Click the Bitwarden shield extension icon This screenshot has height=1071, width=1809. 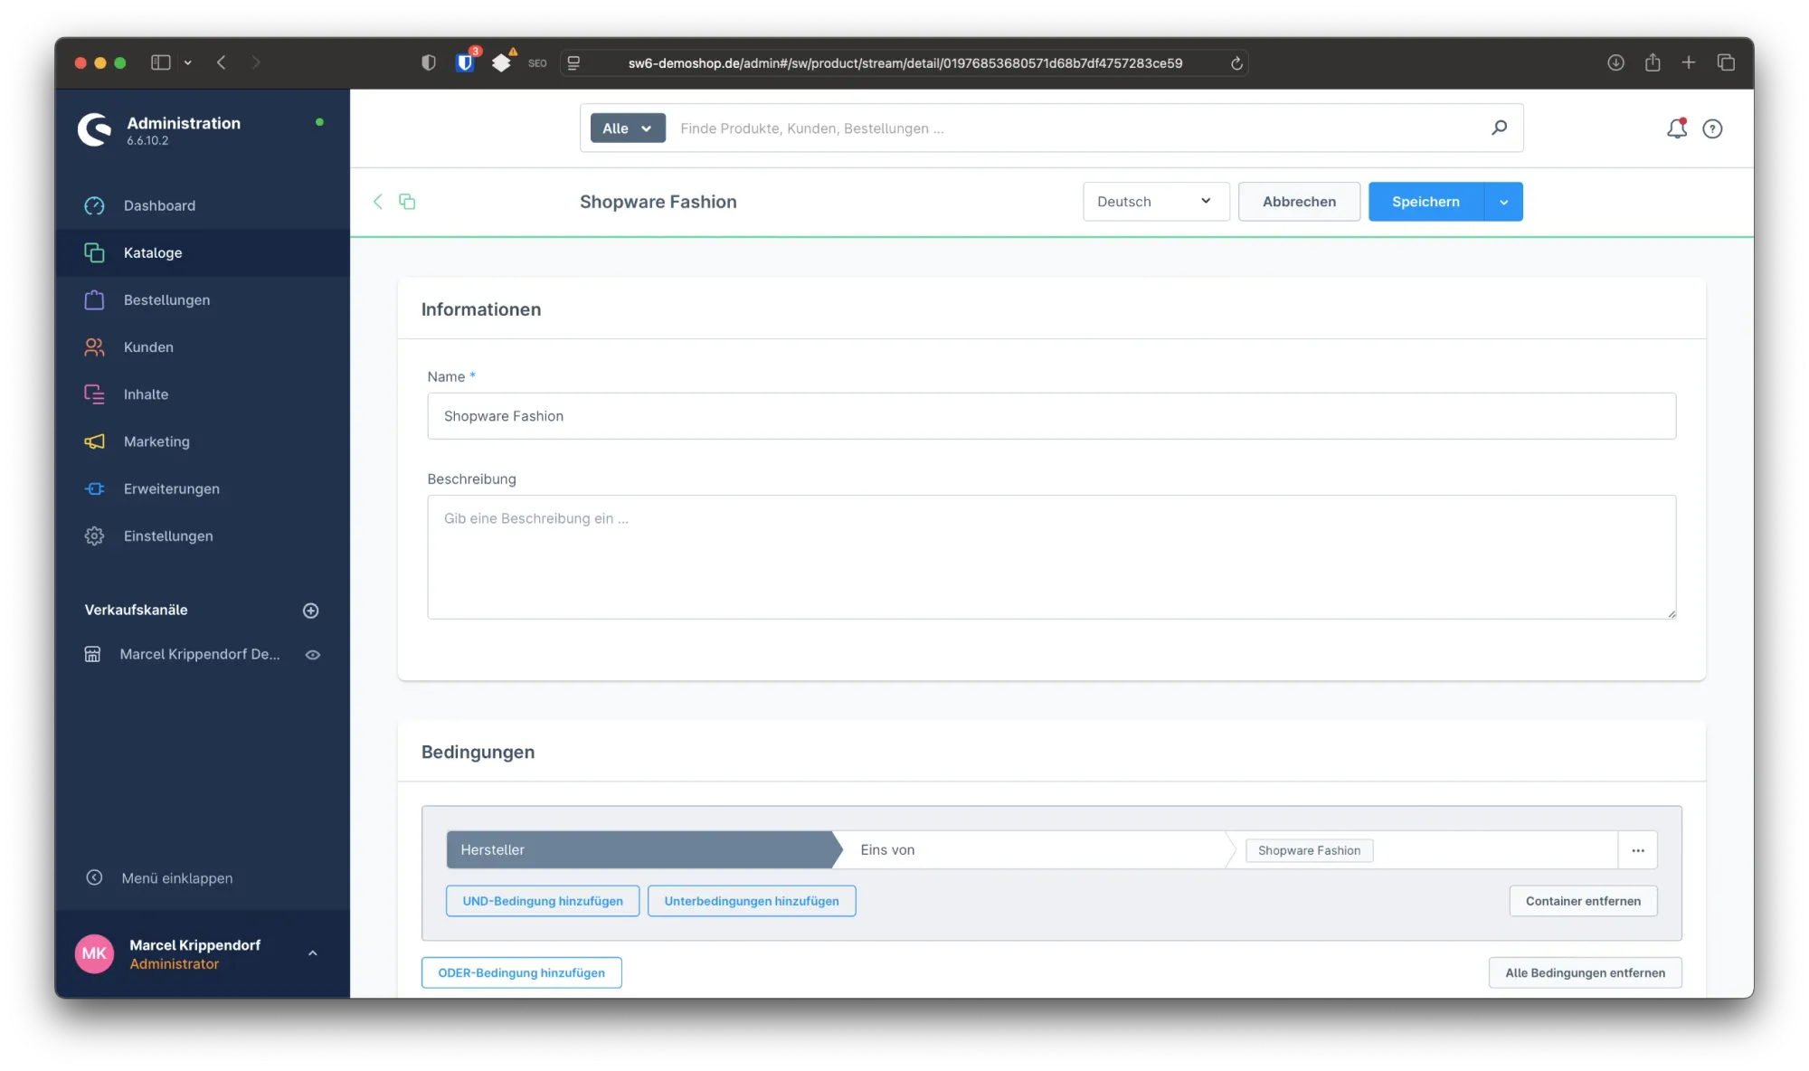[x=466, y=62]
